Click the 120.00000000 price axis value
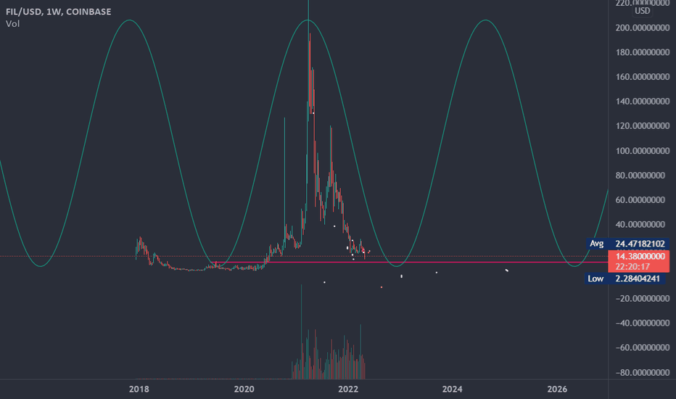This screenshot has width=676, height=399. [x=643, y=126]
